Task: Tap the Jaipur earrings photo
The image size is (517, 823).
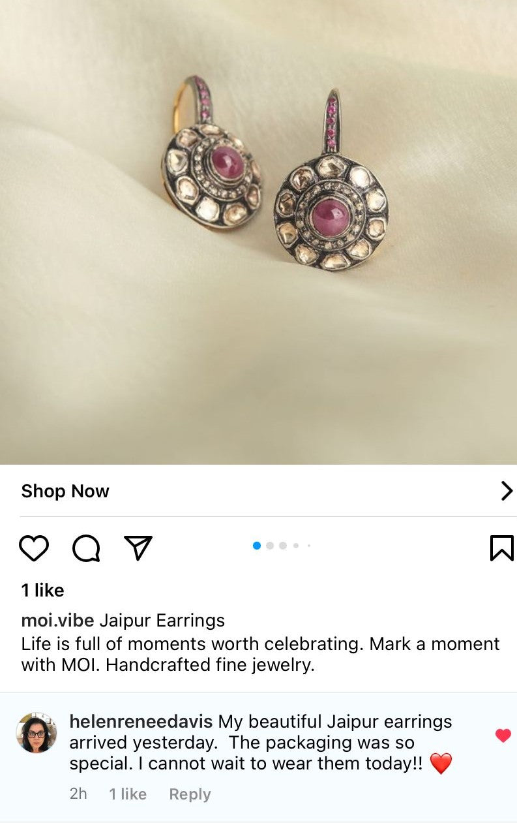Action: click(x=258, y=232)
